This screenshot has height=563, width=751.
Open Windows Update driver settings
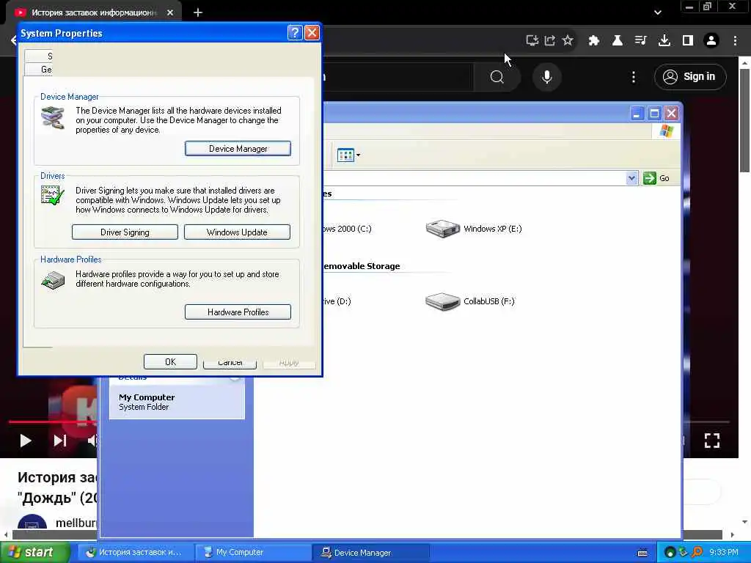coord(237,232)
